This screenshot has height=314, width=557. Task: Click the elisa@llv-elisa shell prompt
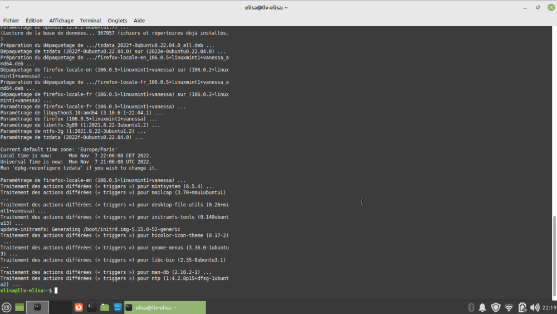pos(26,291)
